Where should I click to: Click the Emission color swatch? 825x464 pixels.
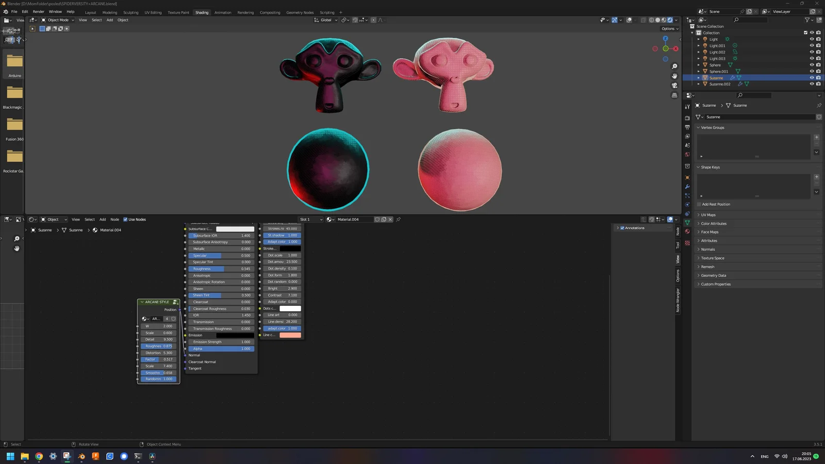[x=235, y=335]
